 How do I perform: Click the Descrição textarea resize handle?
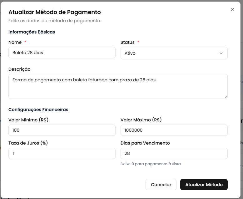tap(226, 97)
